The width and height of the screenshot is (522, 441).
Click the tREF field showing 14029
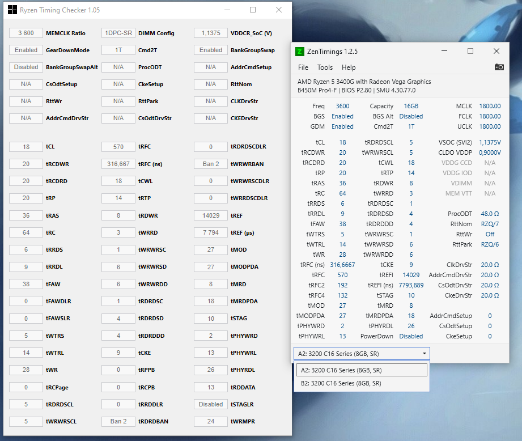coord(211,215)
